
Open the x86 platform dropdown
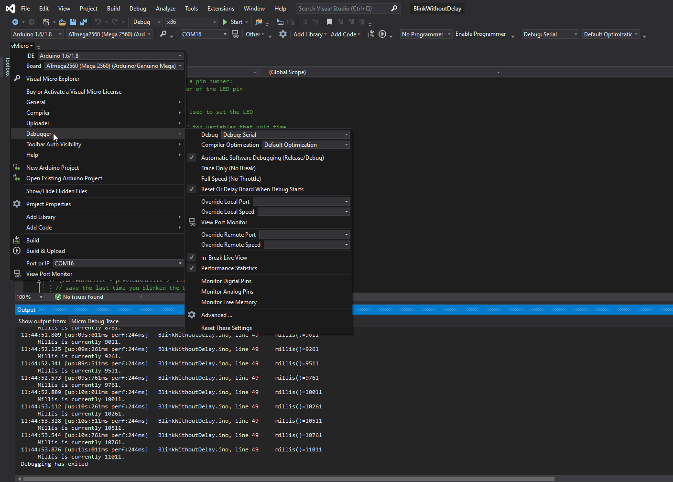click(x=191, y=22)
